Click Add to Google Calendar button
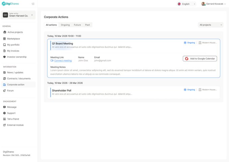The image size is (229, 162). [200, 59]
